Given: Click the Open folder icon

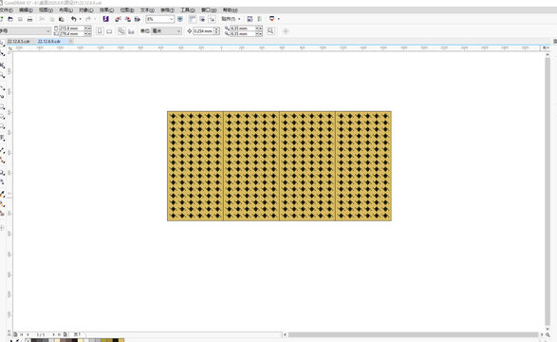Looking at the screenshot, I should [x=10, y=19].
